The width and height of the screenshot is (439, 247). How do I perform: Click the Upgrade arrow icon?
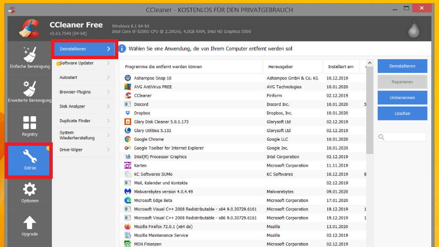click(30, 223)
